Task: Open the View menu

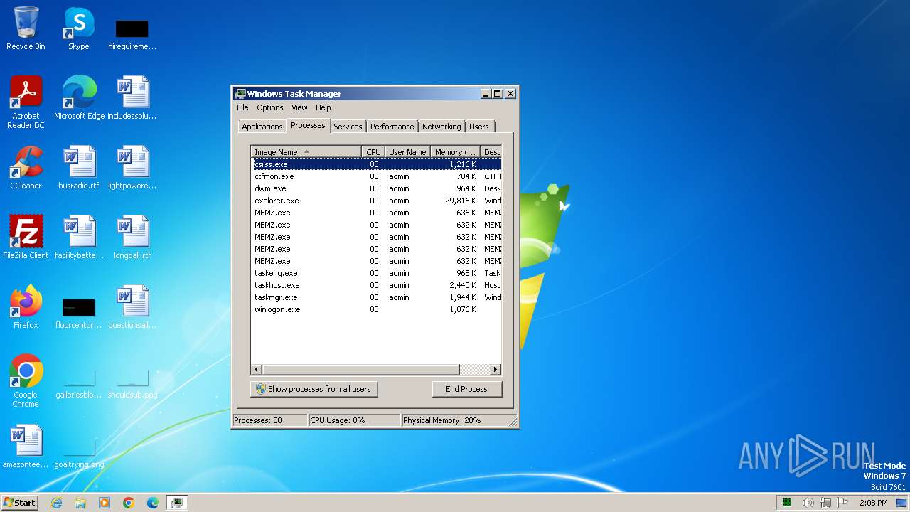Action: (299, 107)
